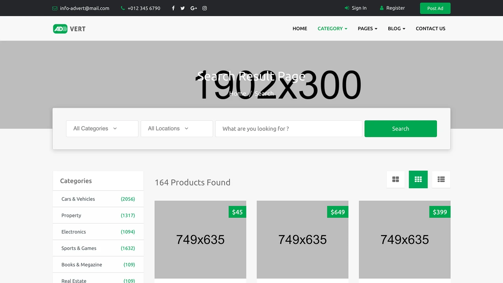Viewport: 503px width, 283px height.
Task: Select the active three-column grid view
Action: pyautogui.click(x=418, y=179)
